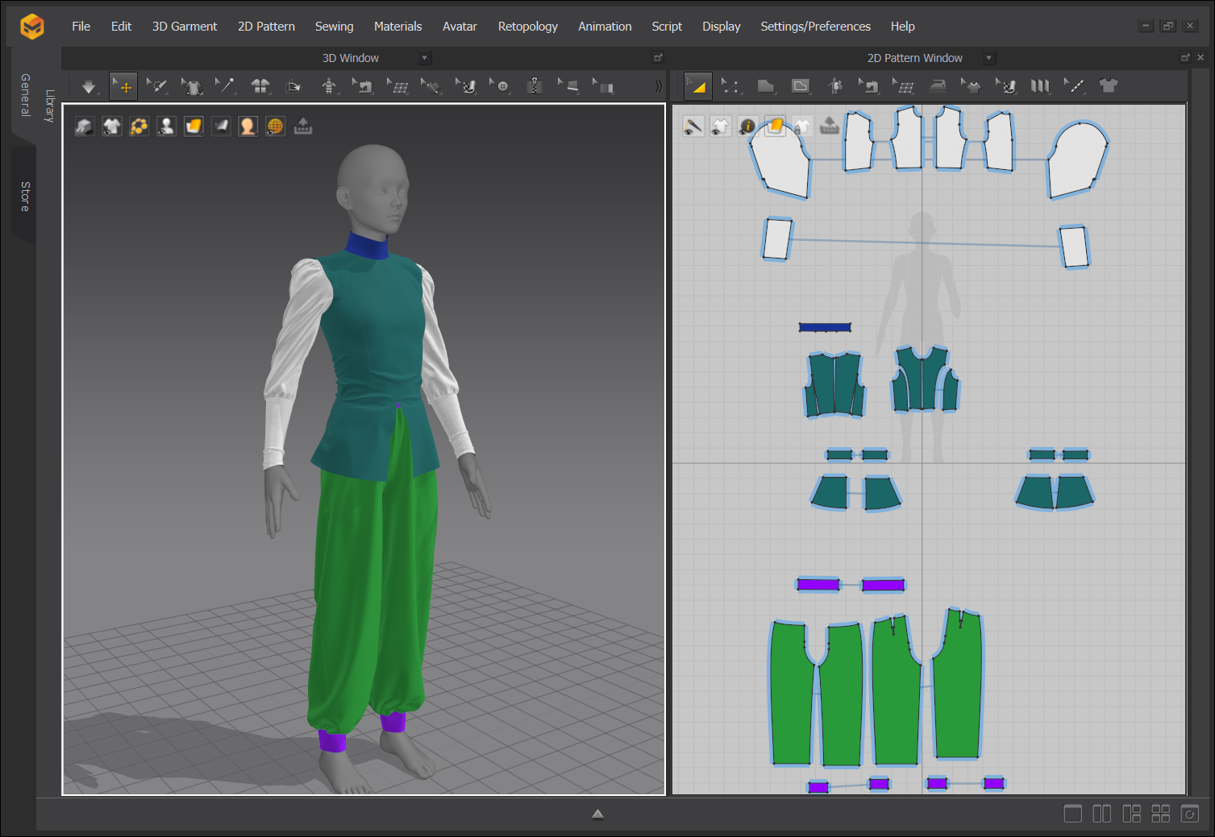
Task: Click the Marvelous Designer logo icon
Action: [32, 27]
